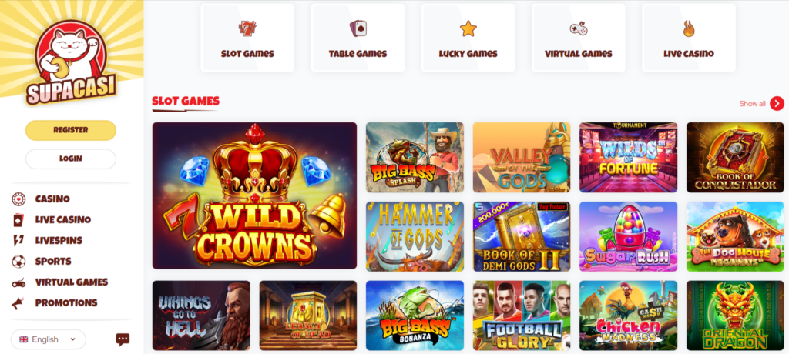
Task: Click the Livespins lightning icon
Action: [18, 240]
